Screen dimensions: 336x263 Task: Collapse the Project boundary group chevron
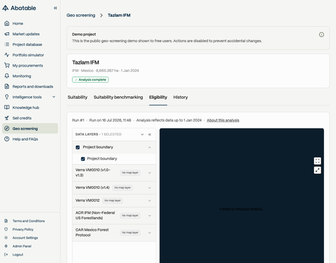tap(149, 147)
